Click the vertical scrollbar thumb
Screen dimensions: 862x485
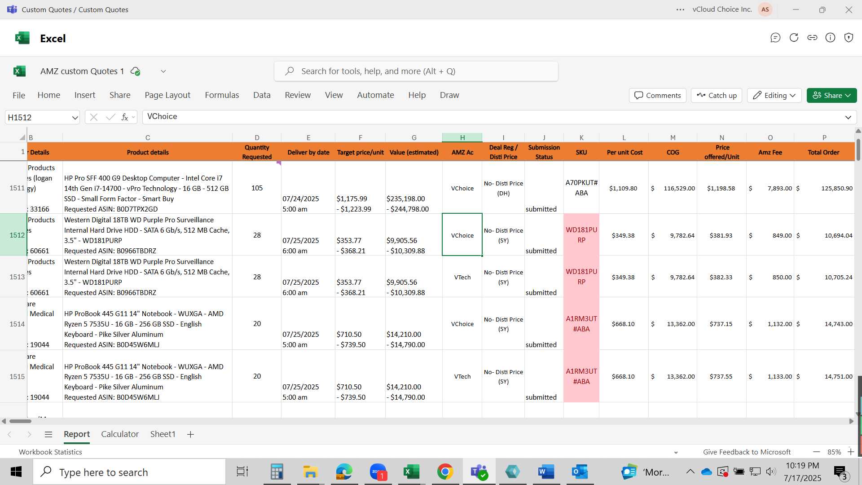click(x=858, y=150)
